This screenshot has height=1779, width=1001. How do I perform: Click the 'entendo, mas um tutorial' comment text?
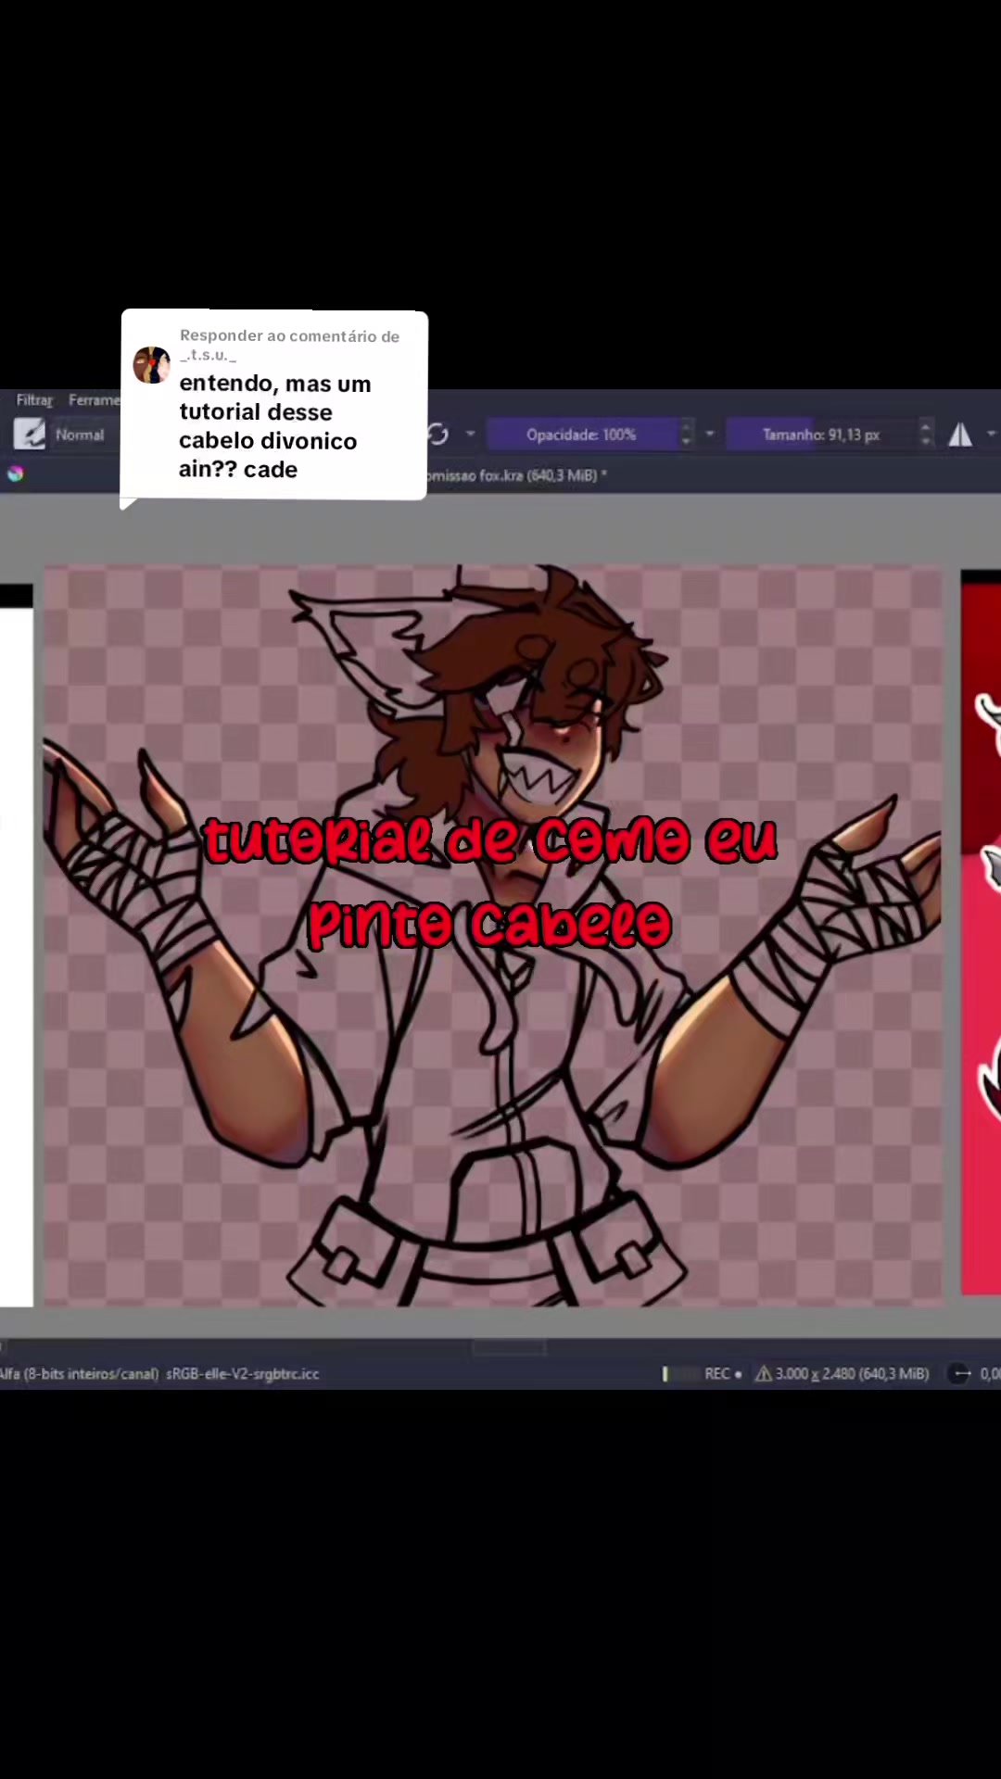275,426
